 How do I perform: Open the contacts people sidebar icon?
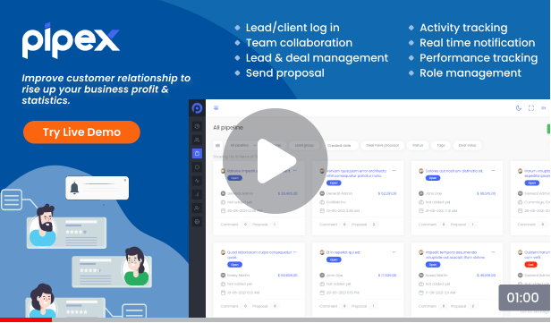coord(197,140)
